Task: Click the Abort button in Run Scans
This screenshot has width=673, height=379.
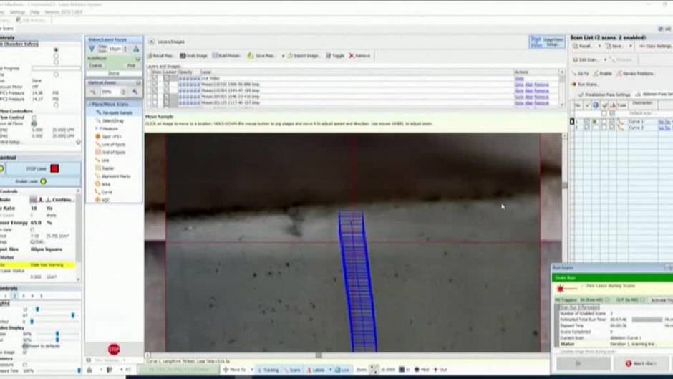Action: (x=641, y=364)
